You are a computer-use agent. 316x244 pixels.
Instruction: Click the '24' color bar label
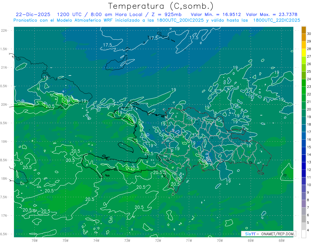pyautogui.click(x=309, y=79)
